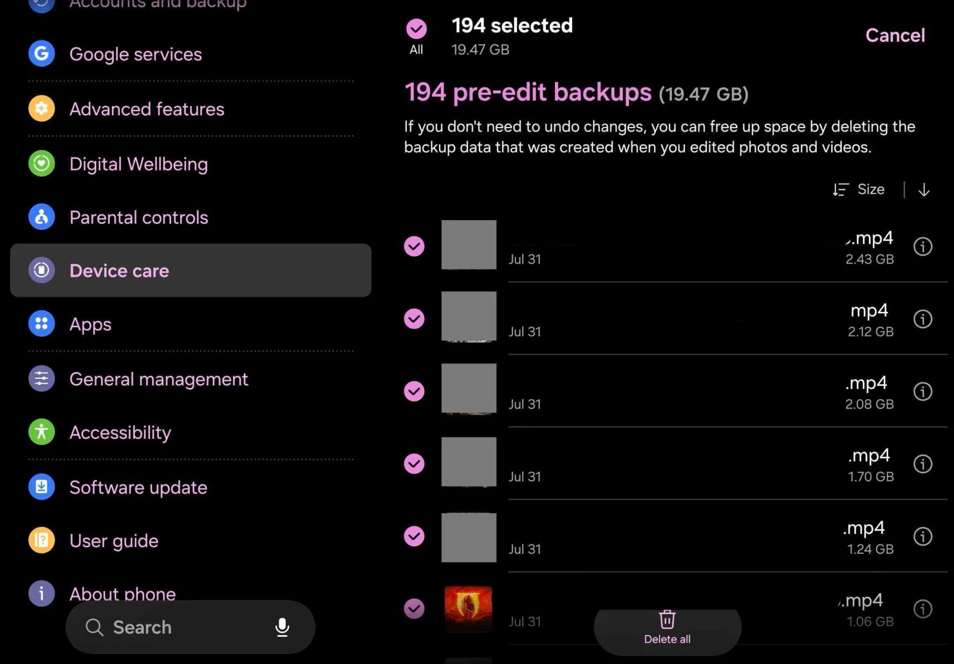
Task: Open the Apps settings menu
Action: tap(191, 324)
